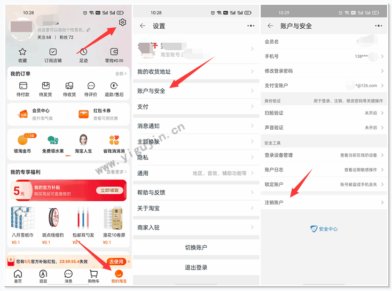Edit signature with the pencil icon
392x291 pixels.
pyautogui.click(x=89, y=30)
